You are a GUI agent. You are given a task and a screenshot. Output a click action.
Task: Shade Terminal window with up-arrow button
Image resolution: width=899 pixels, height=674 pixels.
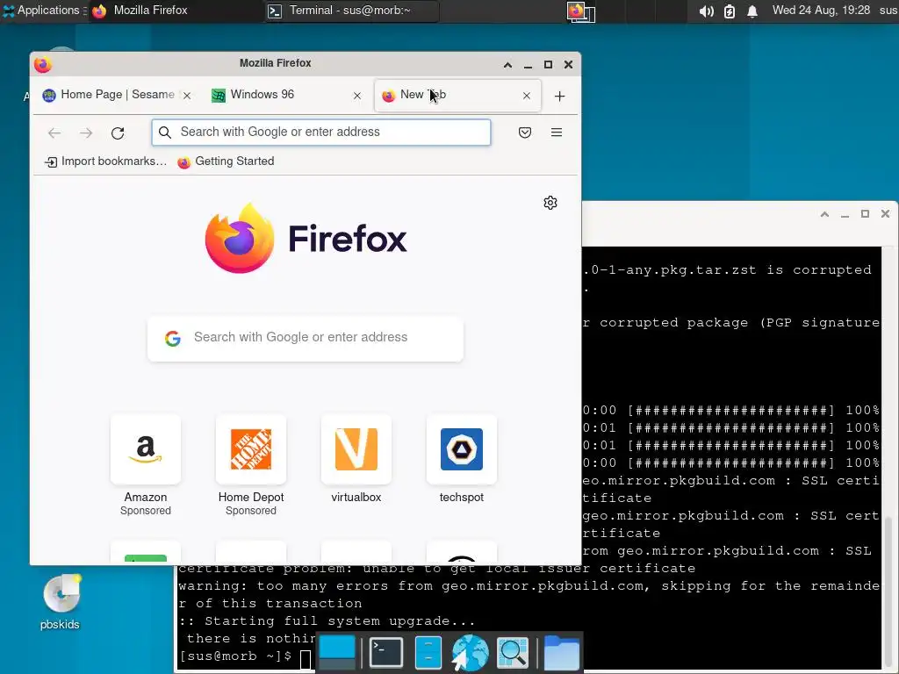pos(825,214)
